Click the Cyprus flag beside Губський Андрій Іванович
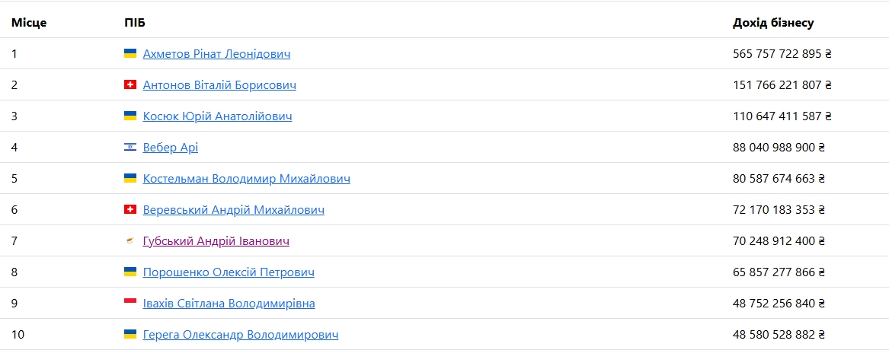This screenshot has height=350, width=889. [x=130, y=241]
